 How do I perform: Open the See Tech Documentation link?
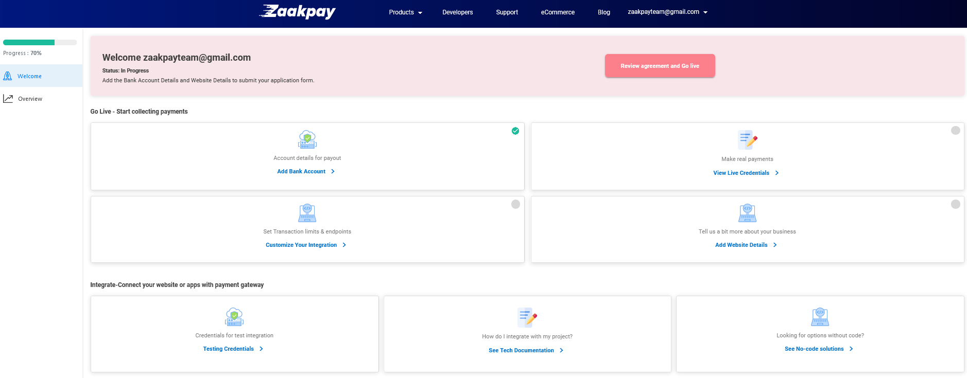tap(521, 350)
